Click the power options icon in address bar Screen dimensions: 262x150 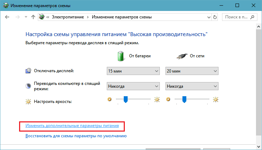pyautogui.click(x=42, y=17)
